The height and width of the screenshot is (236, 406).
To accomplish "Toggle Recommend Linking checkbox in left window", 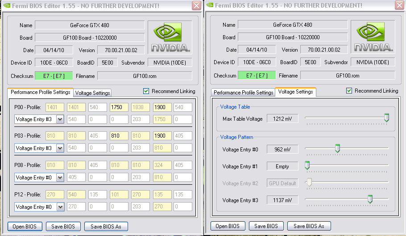I will click(x=146, y=91).
